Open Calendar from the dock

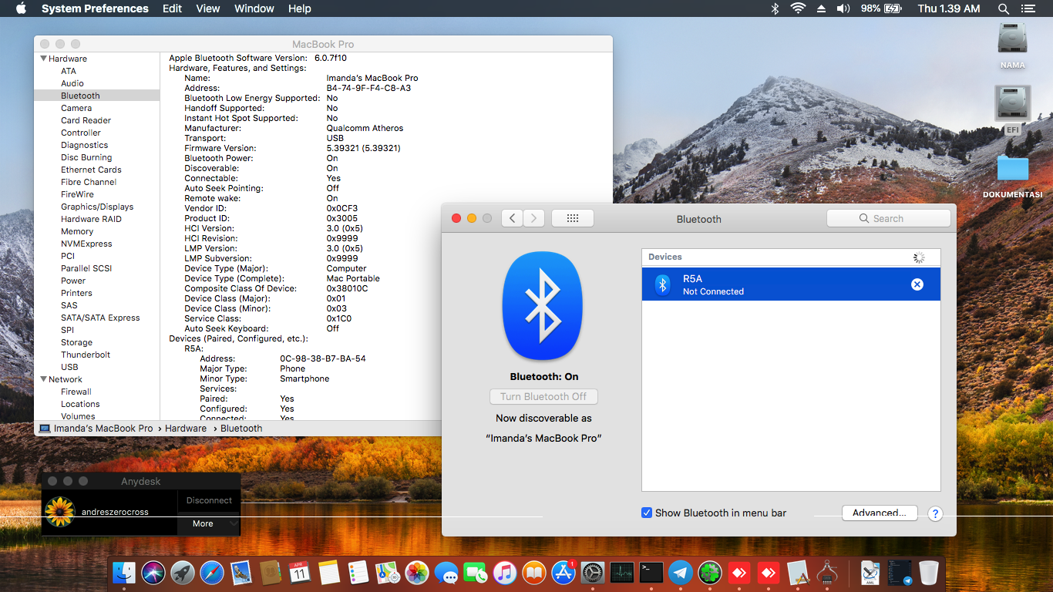coord(300,572)
